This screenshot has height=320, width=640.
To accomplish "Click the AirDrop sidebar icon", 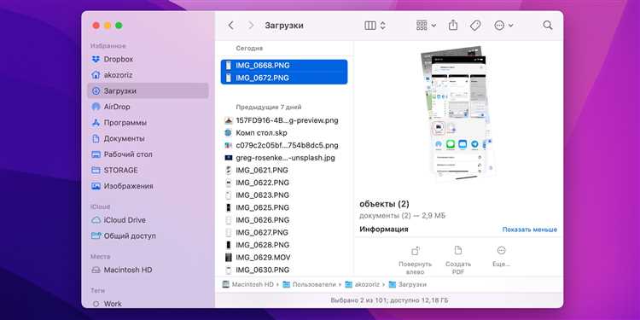I will click(96, 107).
